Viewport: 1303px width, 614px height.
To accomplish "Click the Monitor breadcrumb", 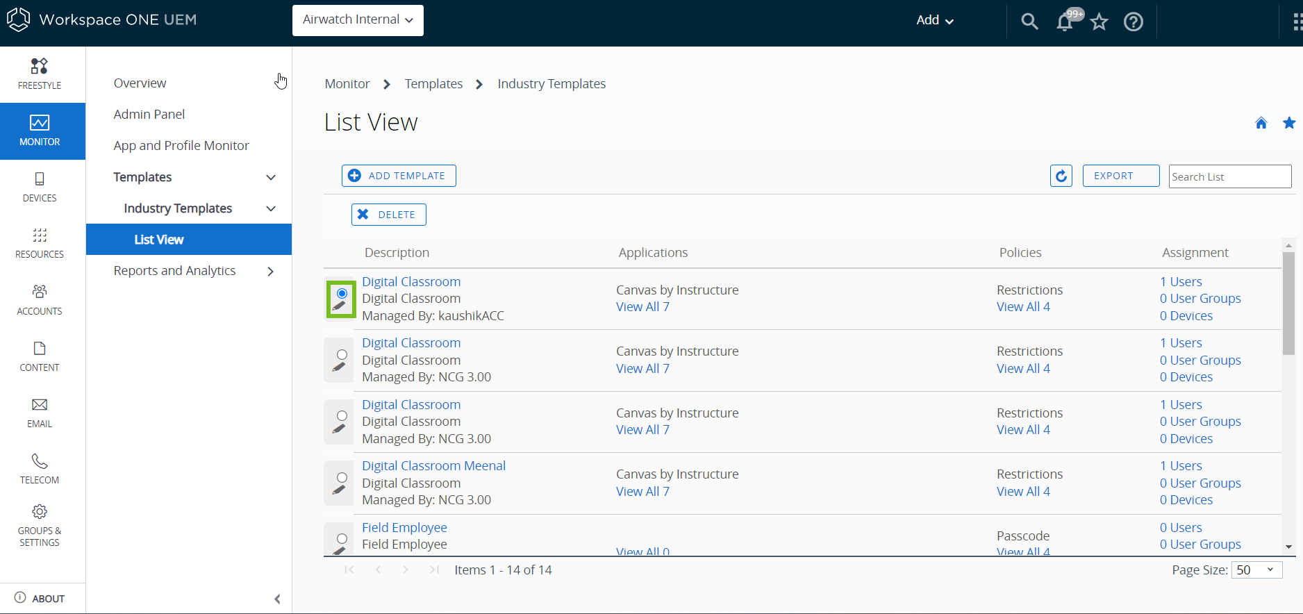I will (347, 83).
